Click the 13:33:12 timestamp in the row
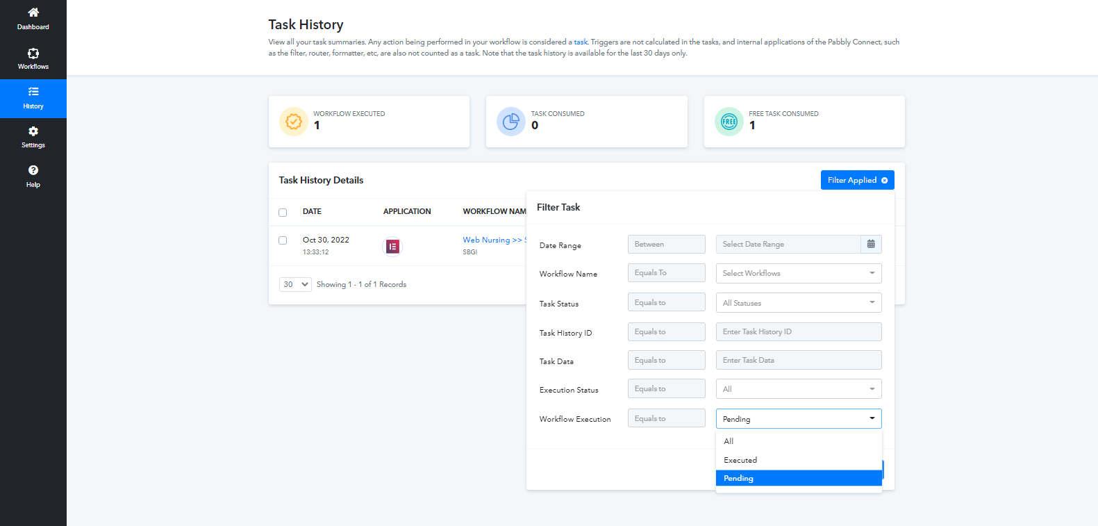 (x=316, y=252)
